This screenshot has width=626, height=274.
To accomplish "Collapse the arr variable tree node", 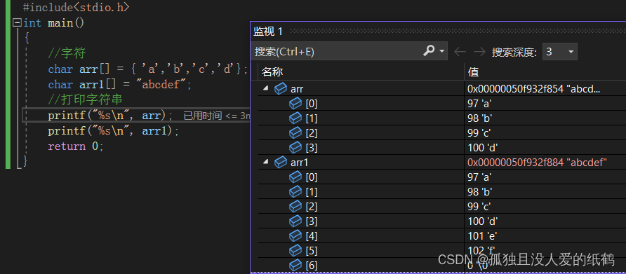I will point(265,89).
